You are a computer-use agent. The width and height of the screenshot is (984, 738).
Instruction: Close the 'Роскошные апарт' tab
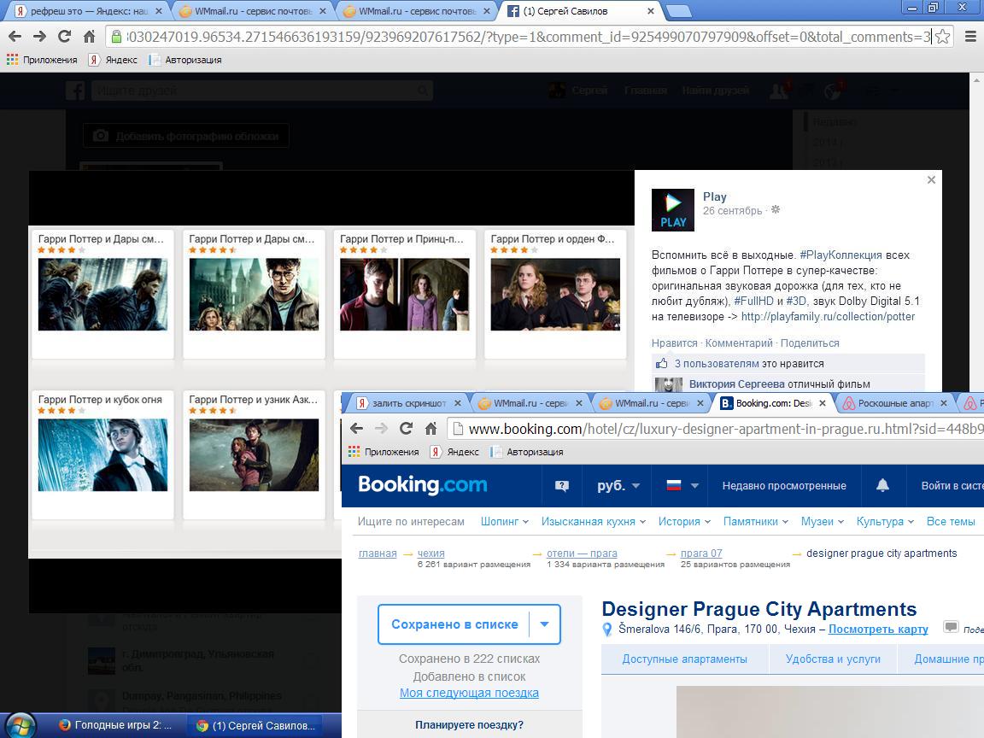[x=944, y=403]
